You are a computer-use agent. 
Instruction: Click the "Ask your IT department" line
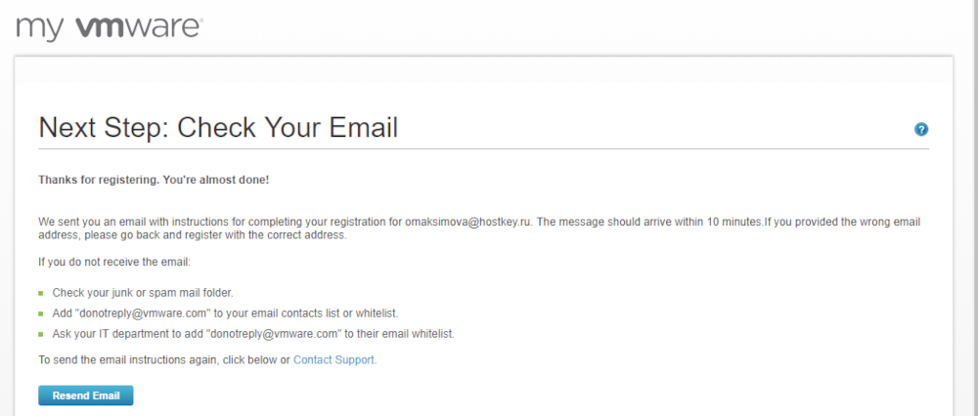(x=253, y=334)
